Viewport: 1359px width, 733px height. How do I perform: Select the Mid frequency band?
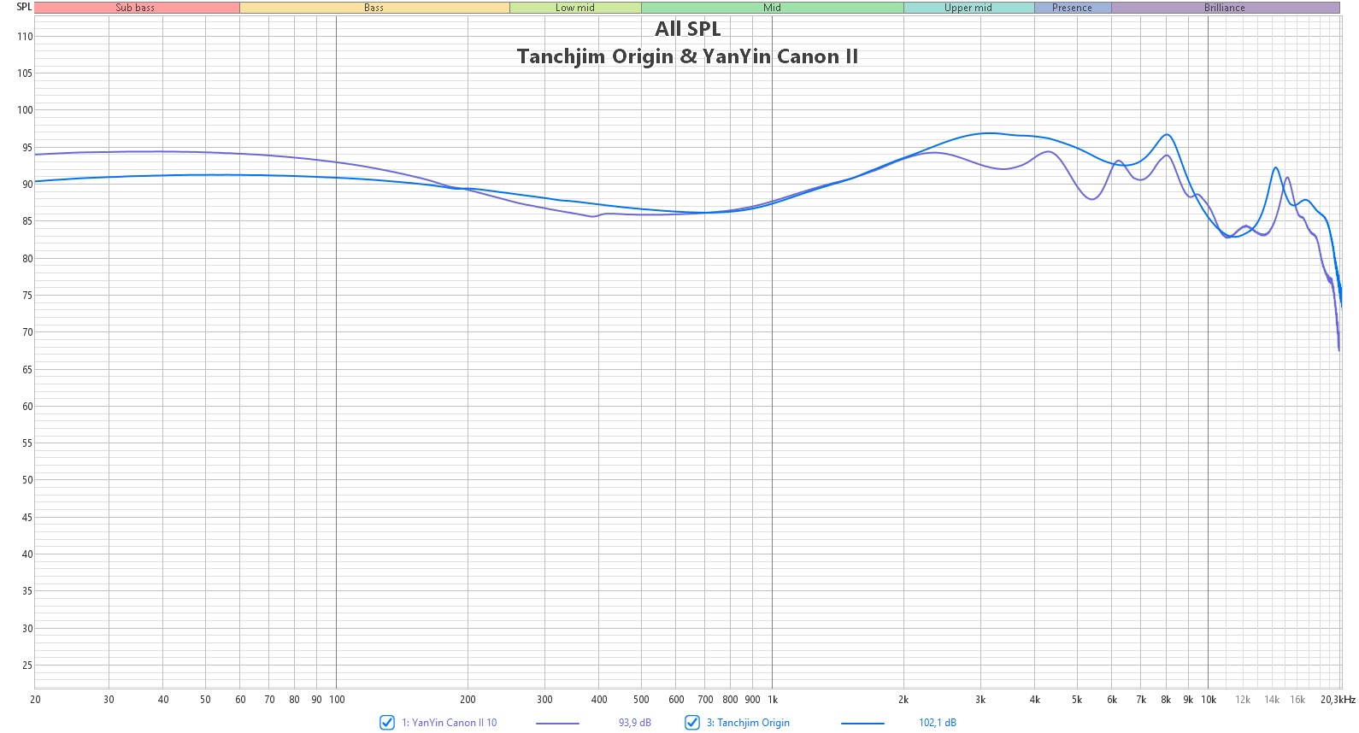pyautogui.click(x=773, y=8)
